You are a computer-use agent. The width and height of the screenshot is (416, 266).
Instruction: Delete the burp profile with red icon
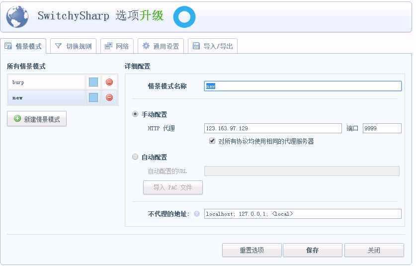pos(109,82)
